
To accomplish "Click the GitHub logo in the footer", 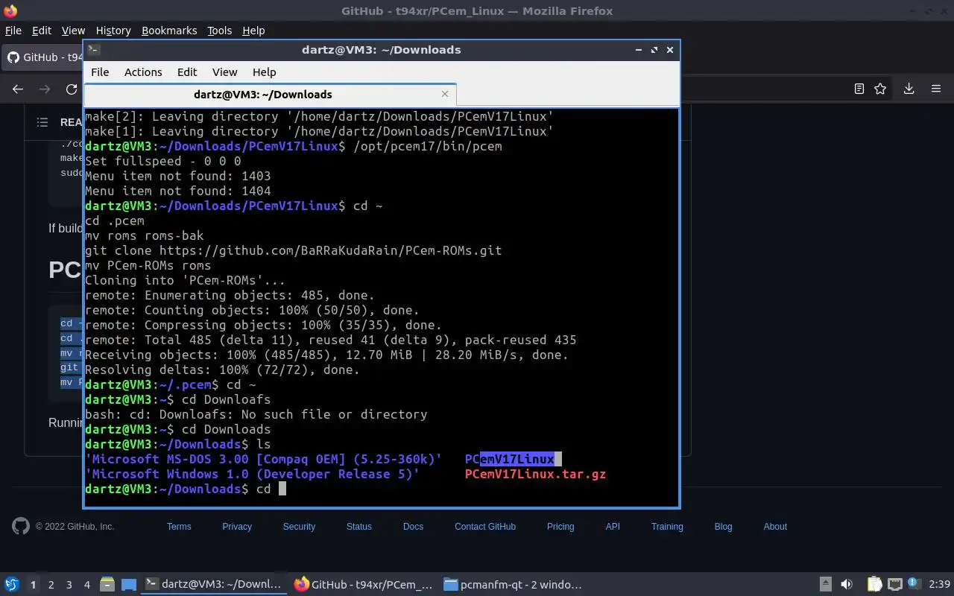I will 21,526.
